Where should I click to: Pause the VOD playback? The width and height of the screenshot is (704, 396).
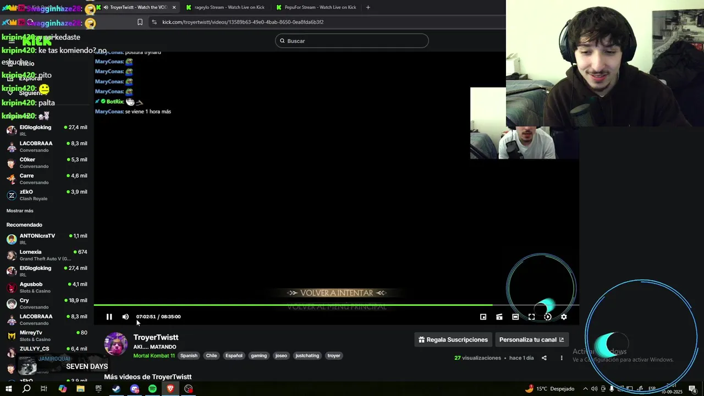pyautogui.click(x=109, y=317)
